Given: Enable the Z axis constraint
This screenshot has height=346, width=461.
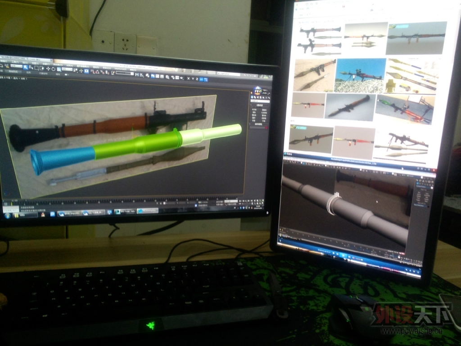Looking at the screenshot, I should coord(197,79).
